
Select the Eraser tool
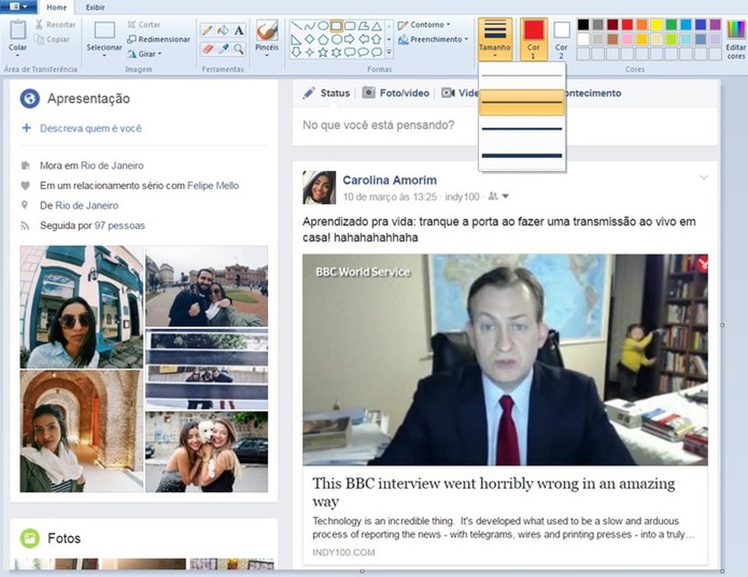[207, 49]
